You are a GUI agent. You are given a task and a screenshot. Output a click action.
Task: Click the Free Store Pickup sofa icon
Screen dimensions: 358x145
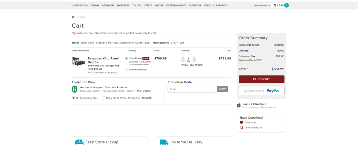(x=79, y=142)
